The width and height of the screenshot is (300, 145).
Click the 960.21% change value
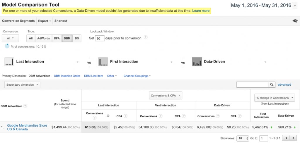click(x=285, y=127)
